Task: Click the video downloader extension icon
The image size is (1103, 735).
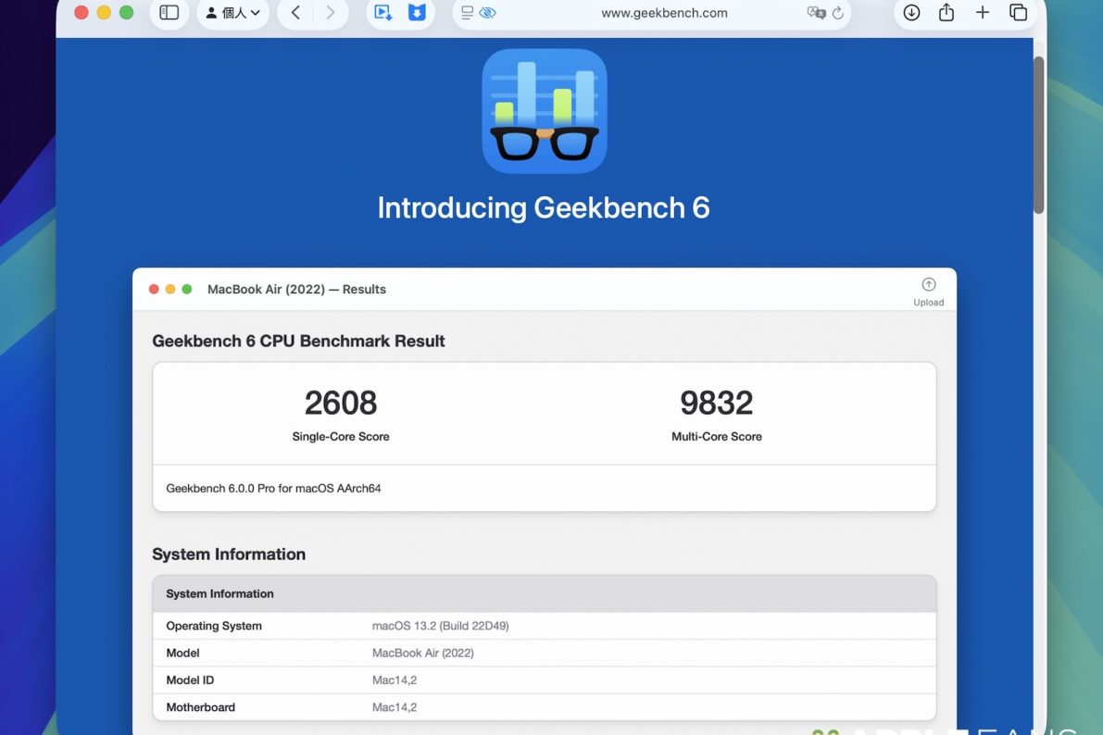Action: click(x=383, y=13)
